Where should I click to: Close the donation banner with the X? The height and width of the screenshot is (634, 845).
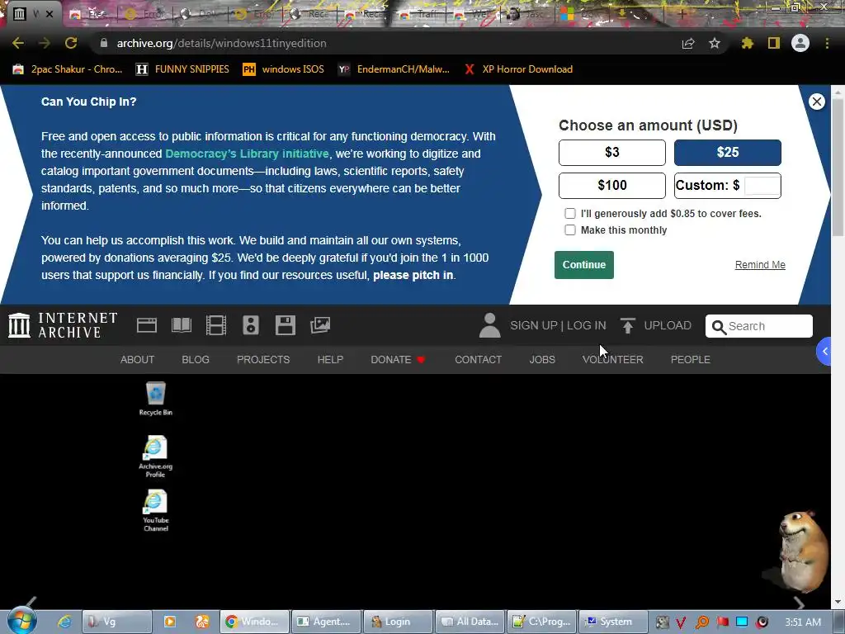[x=816, y=102]
